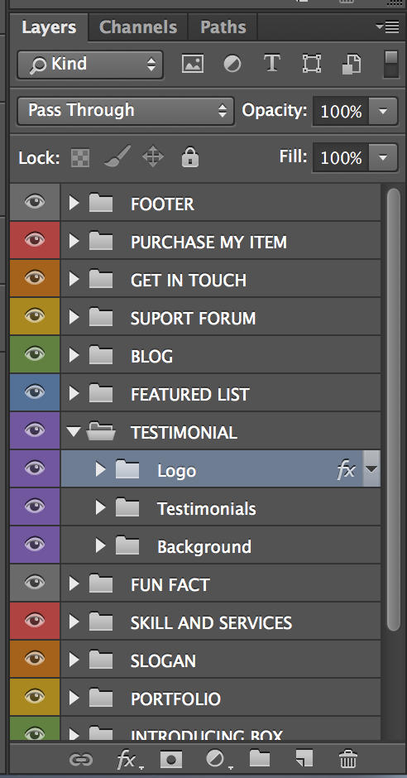Switch to the Paths tab
Screen dimensions: 407x778
tap(223, 26)
